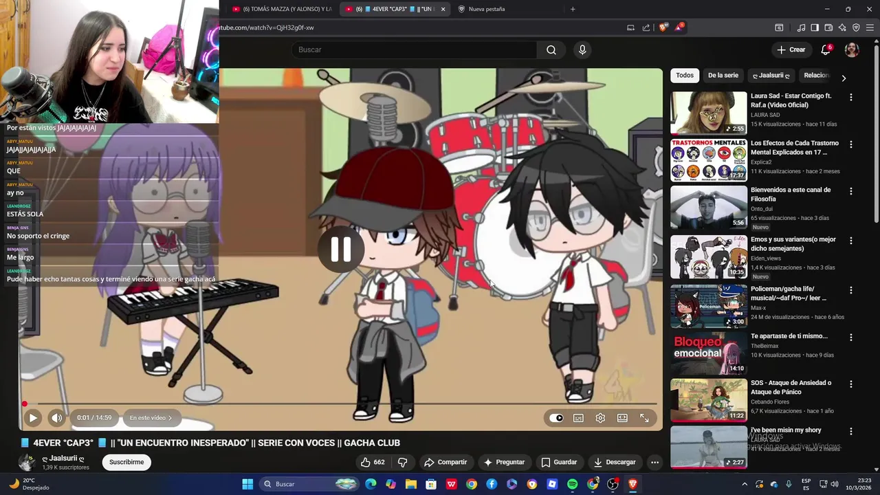
Task: Open the Jaalsurii channel avatar
Action: 27,462
